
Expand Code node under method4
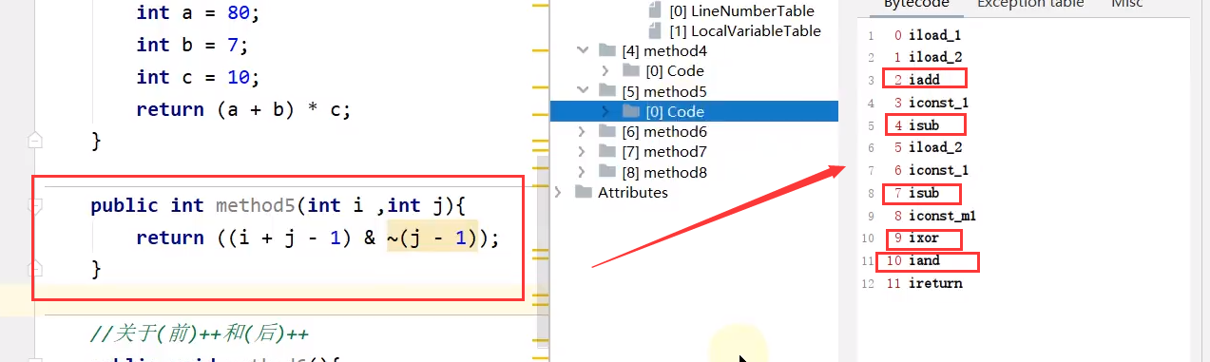606,71
